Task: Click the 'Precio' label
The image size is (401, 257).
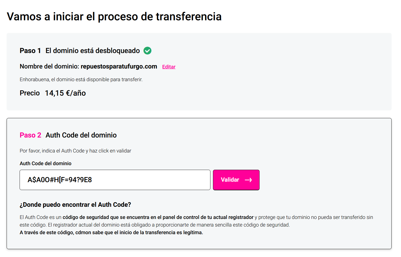Action: (x=30, y=93)
